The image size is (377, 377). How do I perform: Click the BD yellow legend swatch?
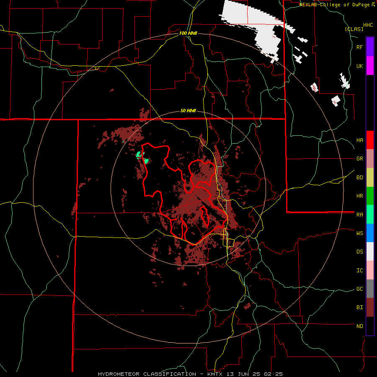tap(370, 178)
